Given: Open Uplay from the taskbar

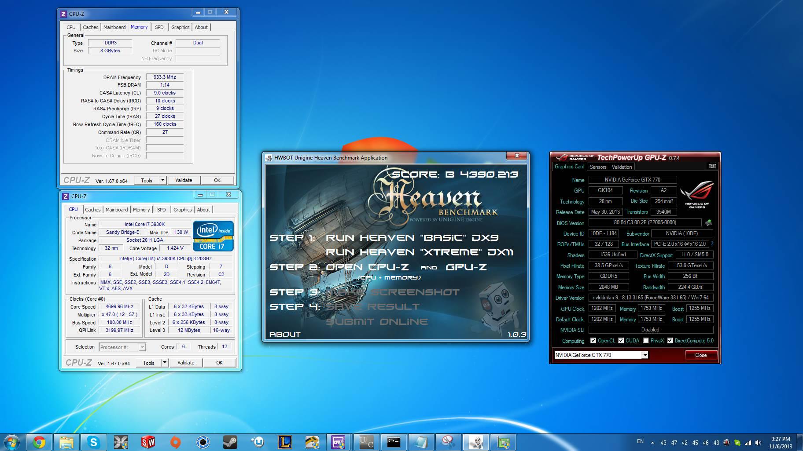Looking at the screenshot, I should pyautogui.click(x=257, y=442).
